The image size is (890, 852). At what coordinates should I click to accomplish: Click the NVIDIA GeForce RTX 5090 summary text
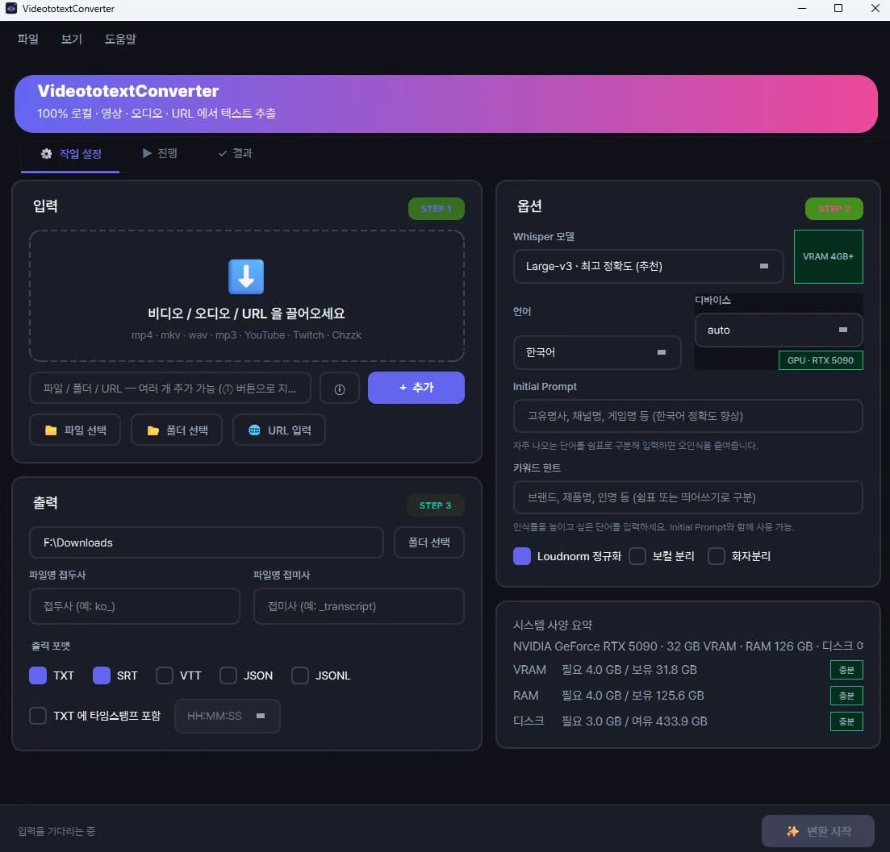(688, 646)
